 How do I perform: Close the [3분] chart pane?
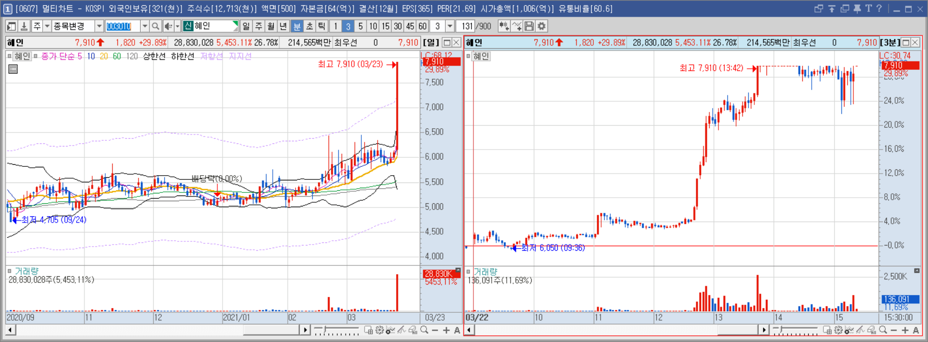[x=915, y=43]
